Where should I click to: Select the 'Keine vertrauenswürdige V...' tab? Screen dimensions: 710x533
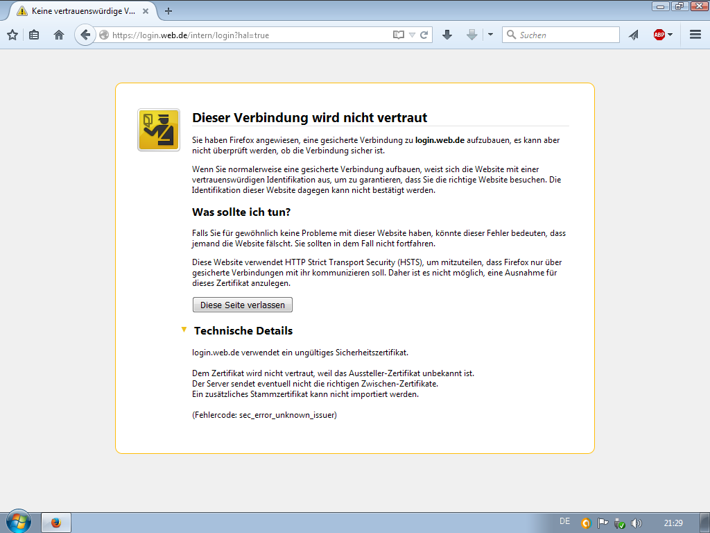[x=83, y=11]
